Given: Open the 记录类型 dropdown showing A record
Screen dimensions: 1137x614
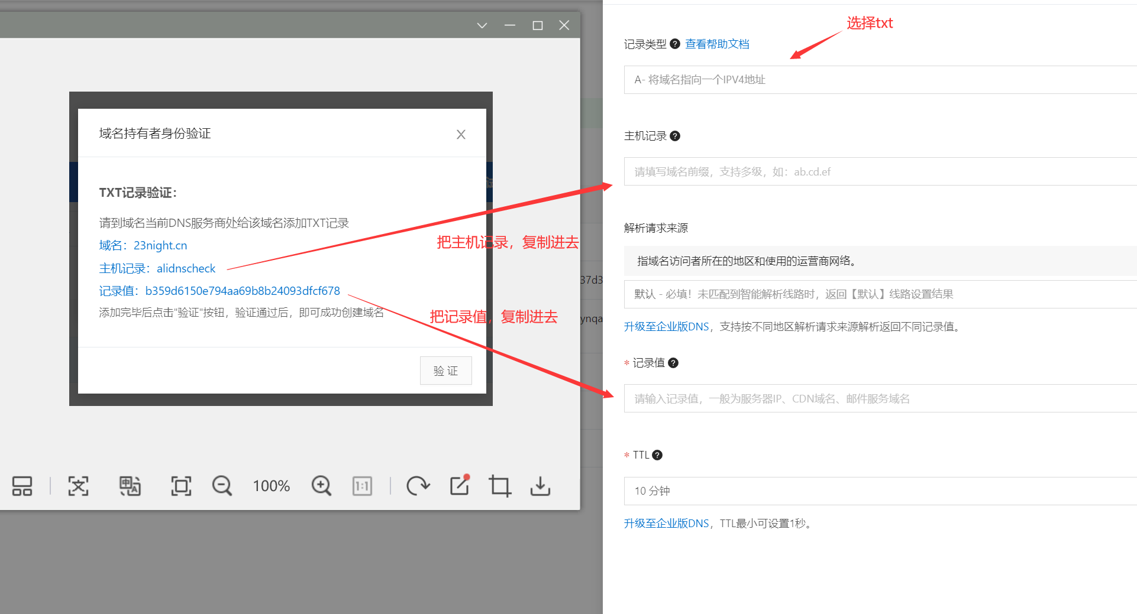Looking at the screenshot, I should click(x=880, y=80).
